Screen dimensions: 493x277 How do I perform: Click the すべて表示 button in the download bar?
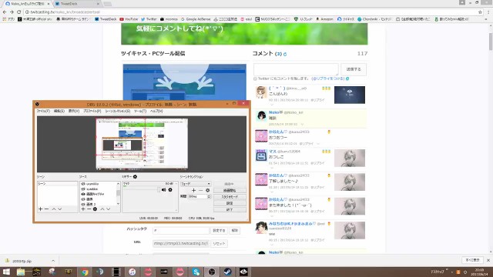click(472, 260)
